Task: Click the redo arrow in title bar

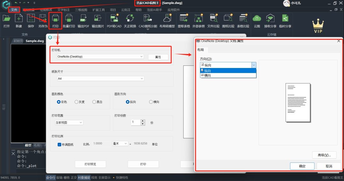Action: click(x=24, y=3)
